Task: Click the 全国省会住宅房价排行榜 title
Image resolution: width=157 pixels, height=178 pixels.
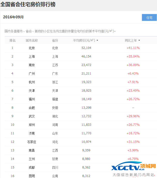Action: pos(28,5)
